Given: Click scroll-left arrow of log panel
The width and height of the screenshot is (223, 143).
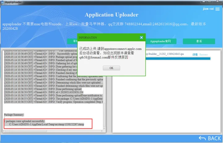Looking at the screenshot, I should pos(4,131).
